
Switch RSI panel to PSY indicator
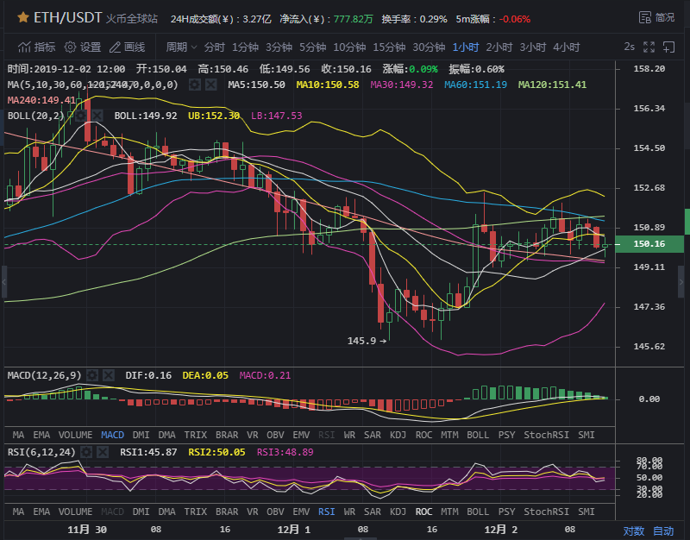(506, 512)
